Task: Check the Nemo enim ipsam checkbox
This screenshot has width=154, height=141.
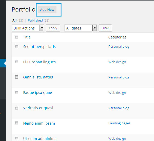Action: point(17,123)
